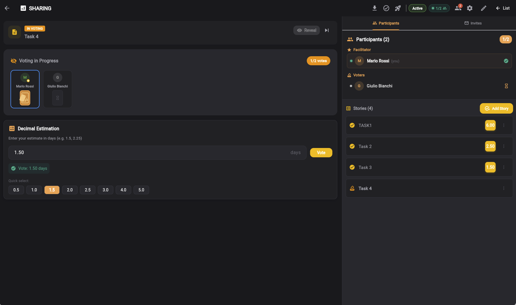
Task: Reveal votes with the eye button
Action: pyautogui.click(x=306, y=30)
